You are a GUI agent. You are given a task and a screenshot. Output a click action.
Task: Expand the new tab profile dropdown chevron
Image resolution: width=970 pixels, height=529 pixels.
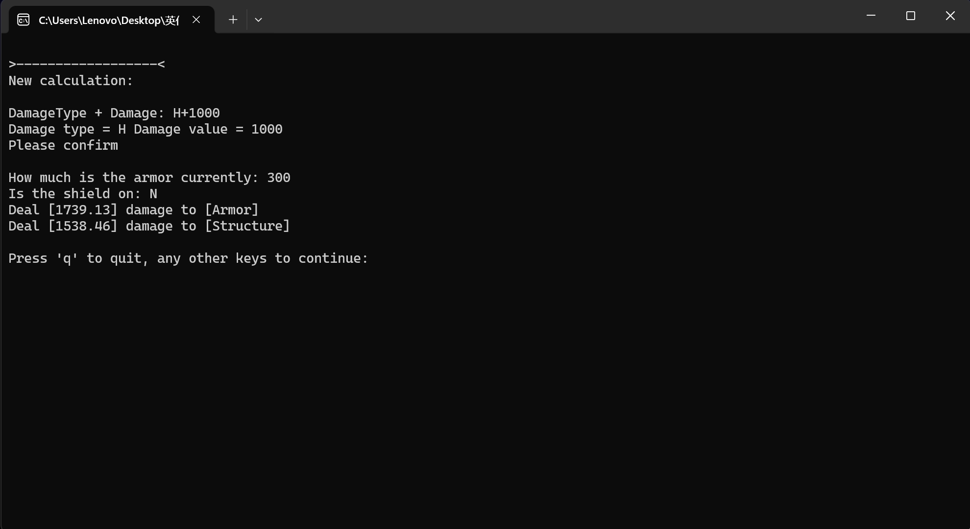[x=258, y=20]
